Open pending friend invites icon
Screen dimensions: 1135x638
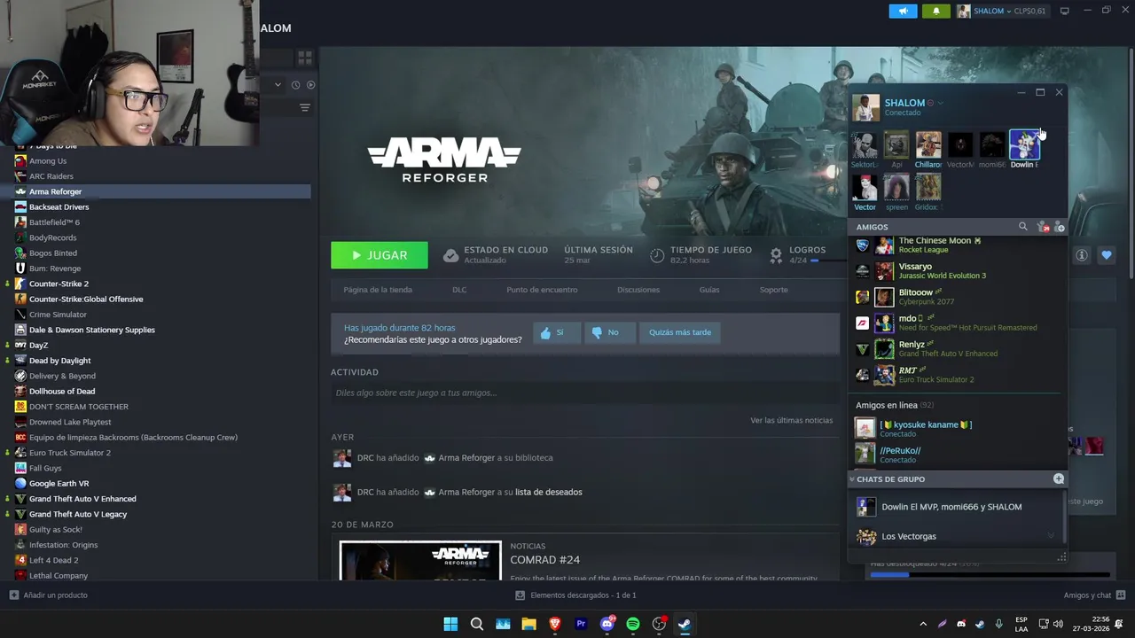click(x=1043, y=228)
